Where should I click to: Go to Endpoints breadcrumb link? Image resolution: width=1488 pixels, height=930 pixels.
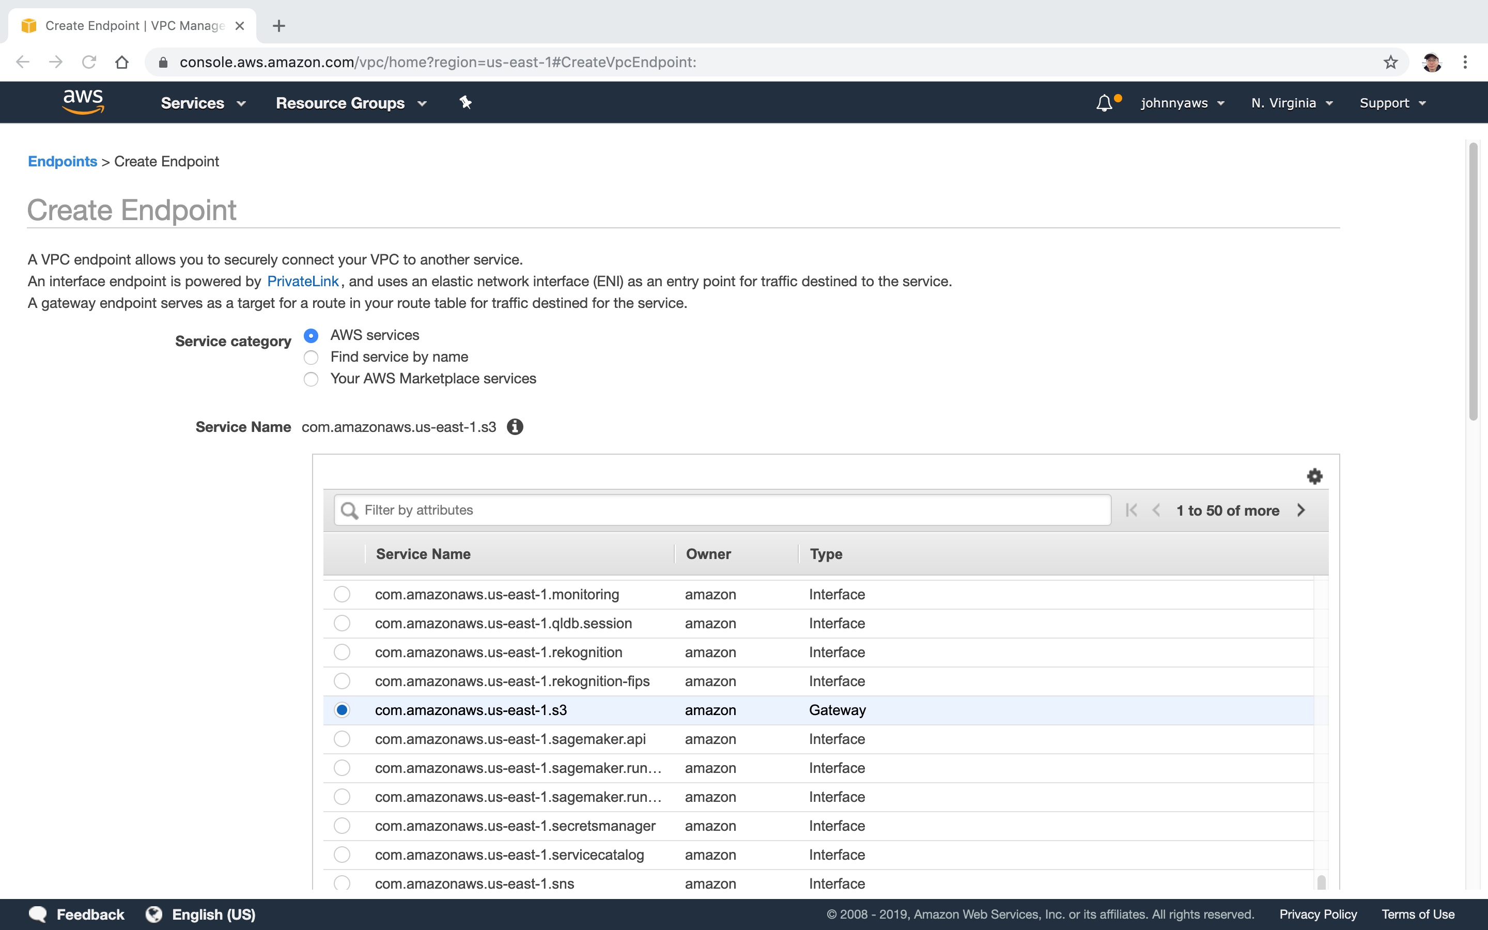(x=63, y=161)
